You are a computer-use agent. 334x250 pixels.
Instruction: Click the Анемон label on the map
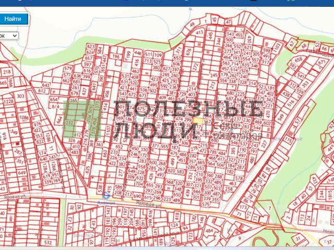(x=106, y=203)
